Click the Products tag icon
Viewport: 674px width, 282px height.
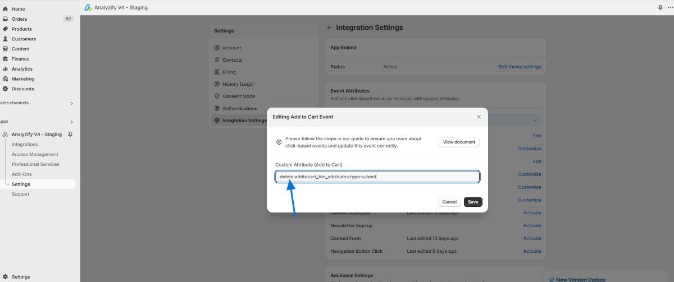click(x=6, y=29)
